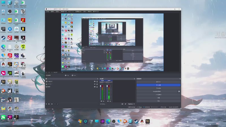This screenshot has width=226, height=127.
Task: Open Steam from the bottom dock
Action: pos(136,121)
